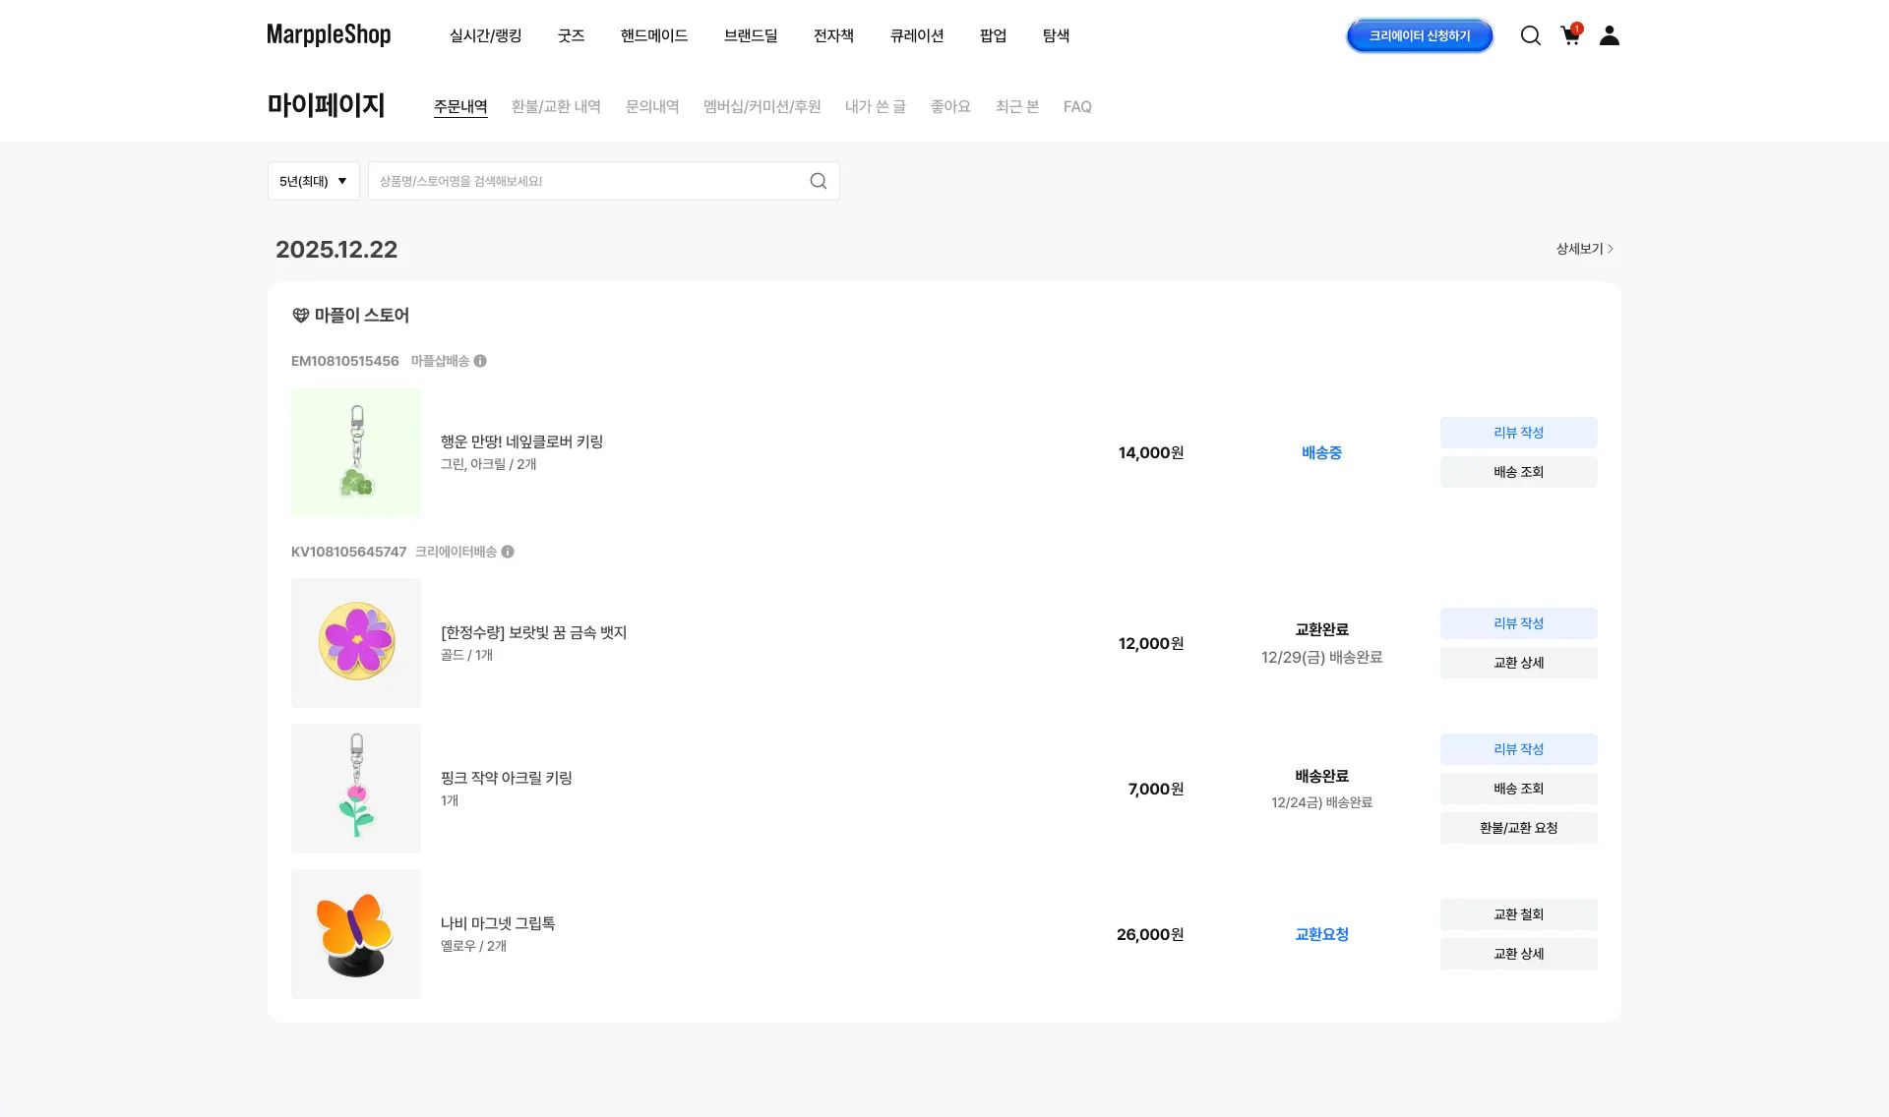1889x1117 pixels.
Task: Click the 크리에이터 신청하기 button
Action: pos(1419,35)
